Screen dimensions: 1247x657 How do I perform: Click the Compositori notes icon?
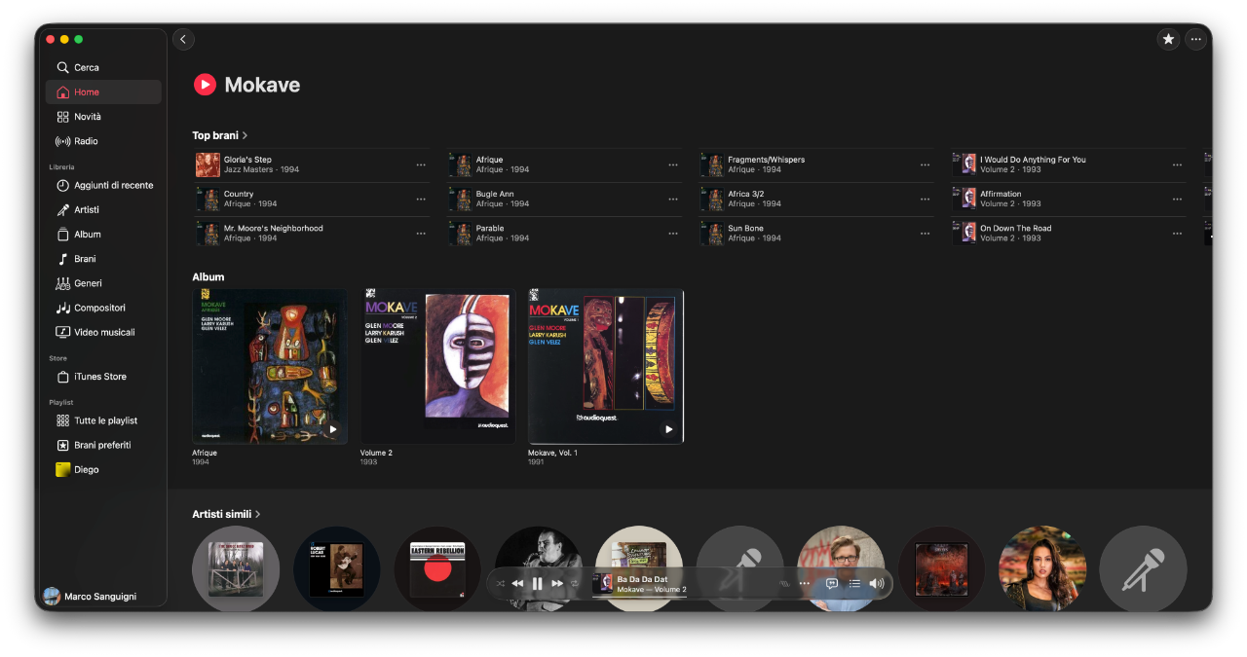click(x=62, y=308)
